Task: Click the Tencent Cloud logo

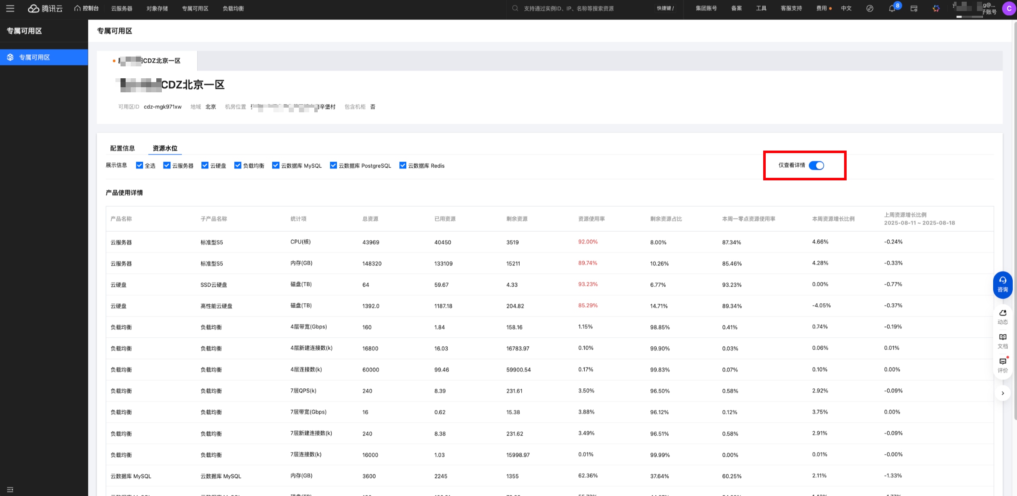Action: tap(45, 9)
